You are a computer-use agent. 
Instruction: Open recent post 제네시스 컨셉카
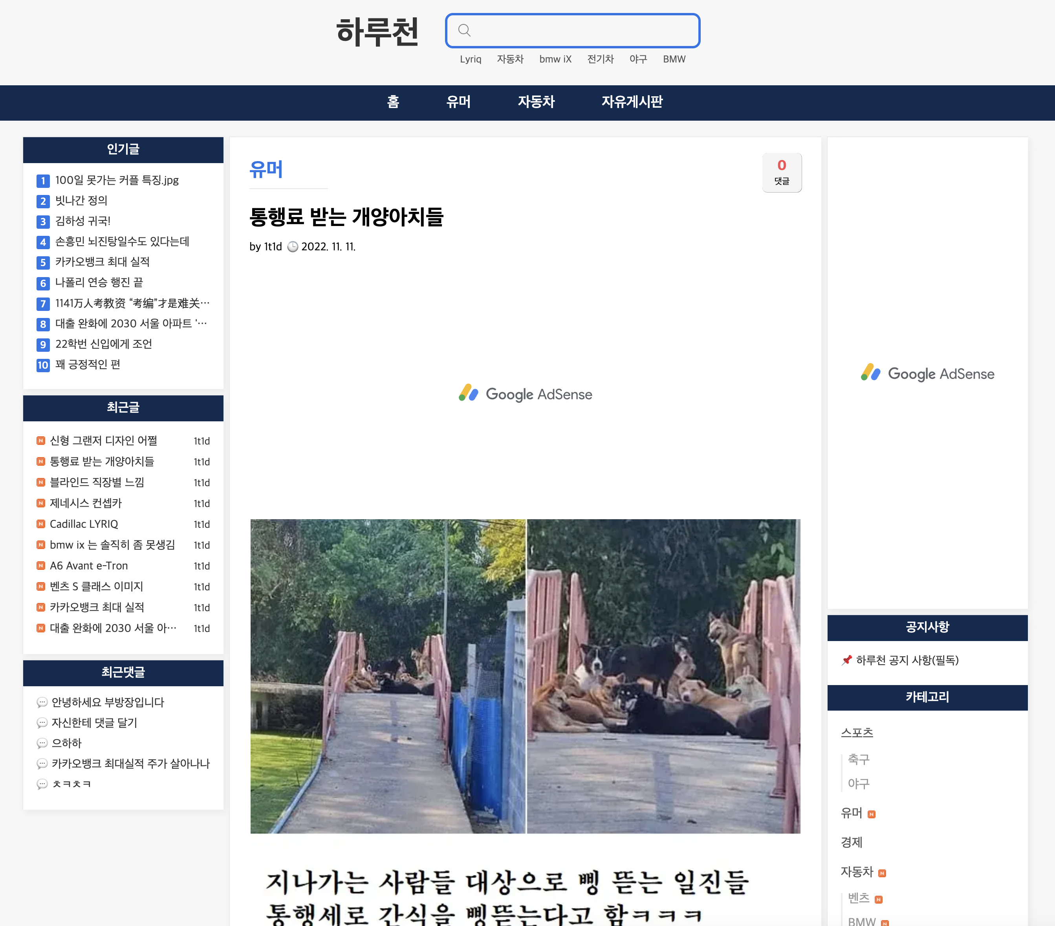(x=86, y=503)
